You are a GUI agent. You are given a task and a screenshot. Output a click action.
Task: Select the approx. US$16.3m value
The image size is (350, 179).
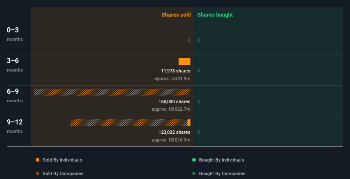tap(171, 140)
